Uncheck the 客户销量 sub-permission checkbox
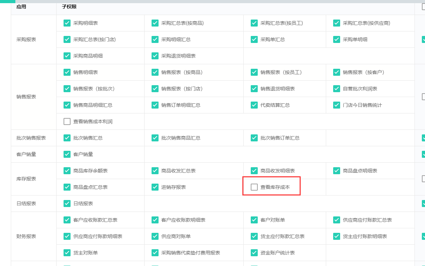425x266 pixels. pyautogui.click(x=67, y=154)
